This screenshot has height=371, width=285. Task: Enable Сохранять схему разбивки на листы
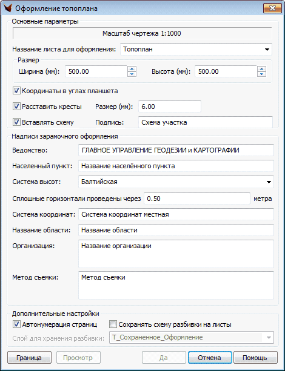(x=113, y=324)
